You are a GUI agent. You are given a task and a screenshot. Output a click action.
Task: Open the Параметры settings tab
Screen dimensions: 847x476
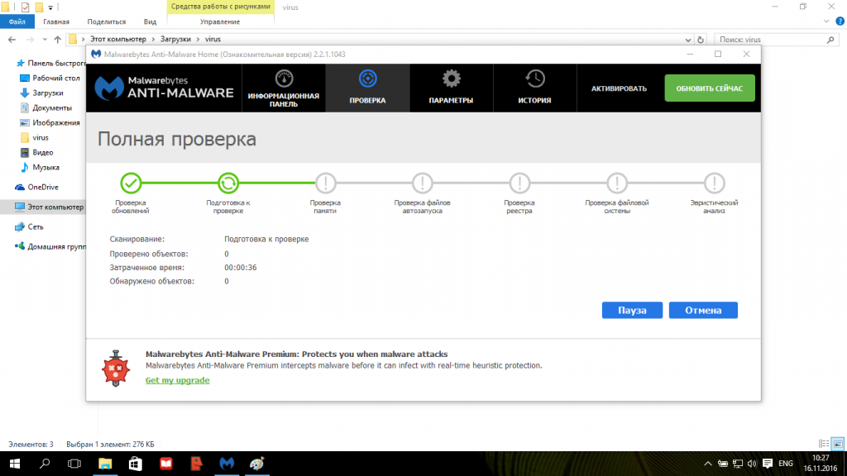click(451, 88)
